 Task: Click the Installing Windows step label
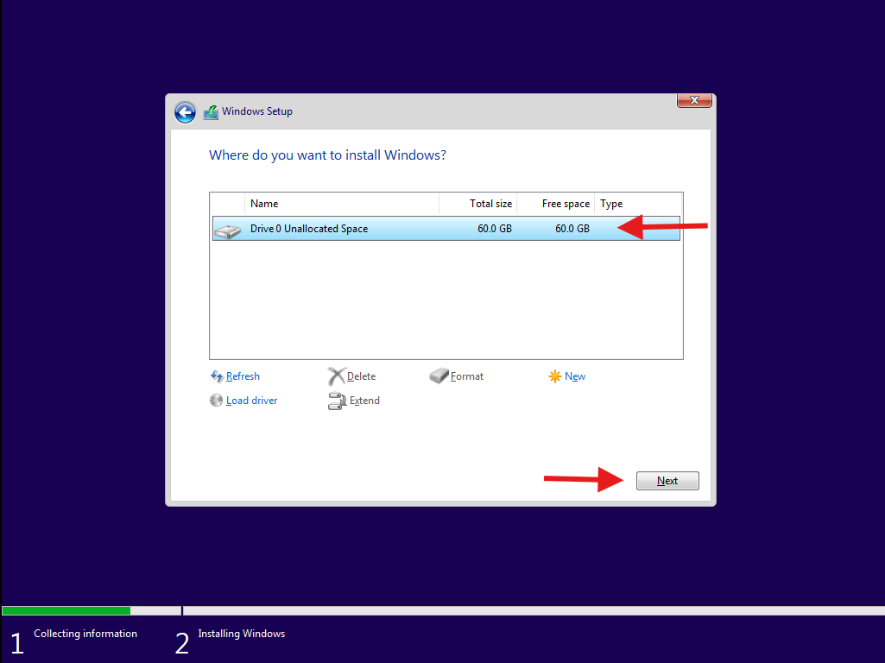[x=242, y=634]
